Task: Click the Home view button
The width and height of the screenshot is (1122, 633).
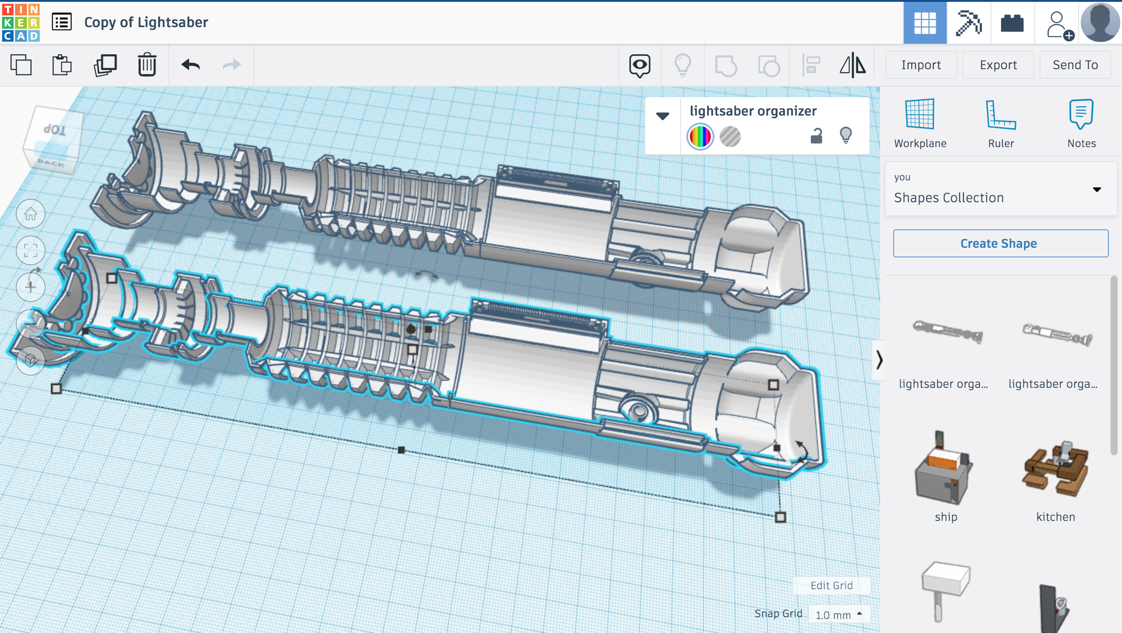Action: 31,214
